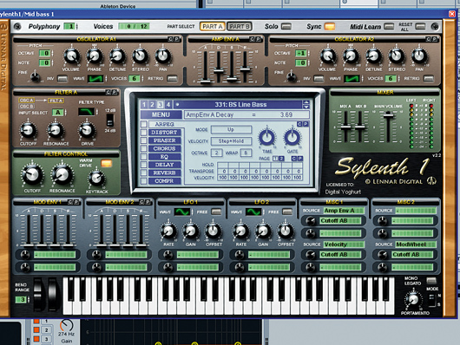Click the Main Volume slider in Mixer

point(388,115)
